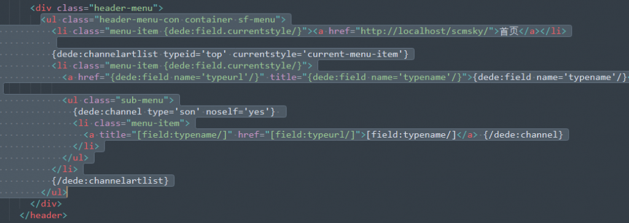Click the closing {/dede:channelartlist} tag
Image resolution: width=629 pixels, height=223 pixels.
pyautogui.click(x=110, y=181)
